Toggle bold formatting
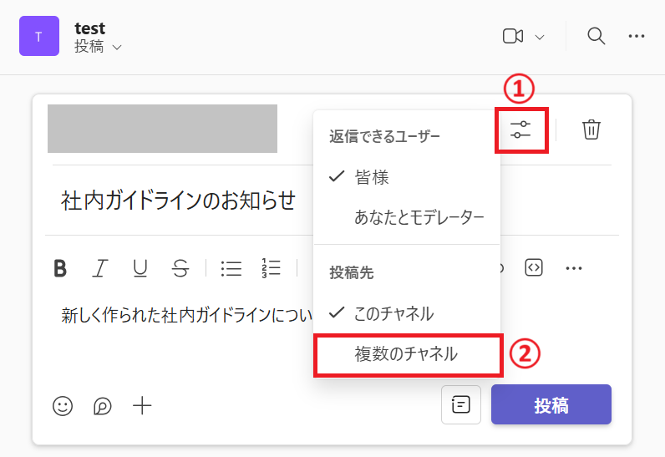 60,268
